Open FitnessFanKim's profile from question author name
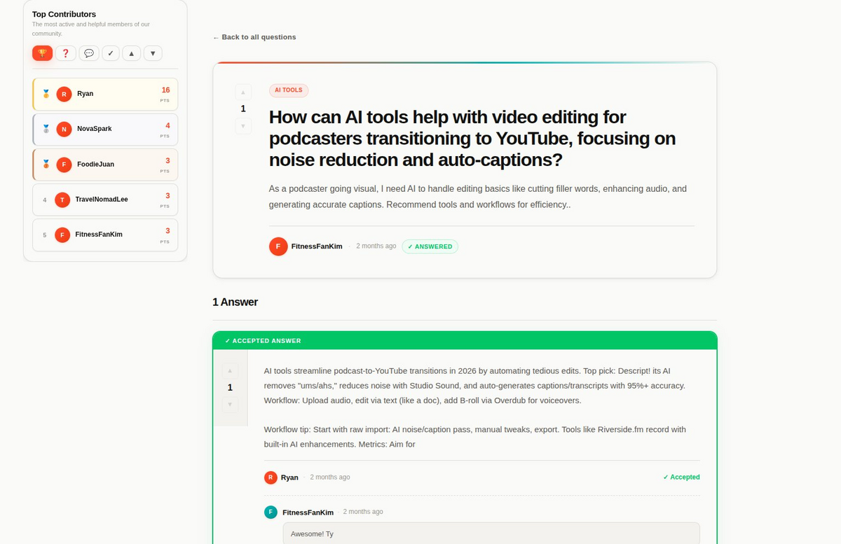 coord(317,246)
